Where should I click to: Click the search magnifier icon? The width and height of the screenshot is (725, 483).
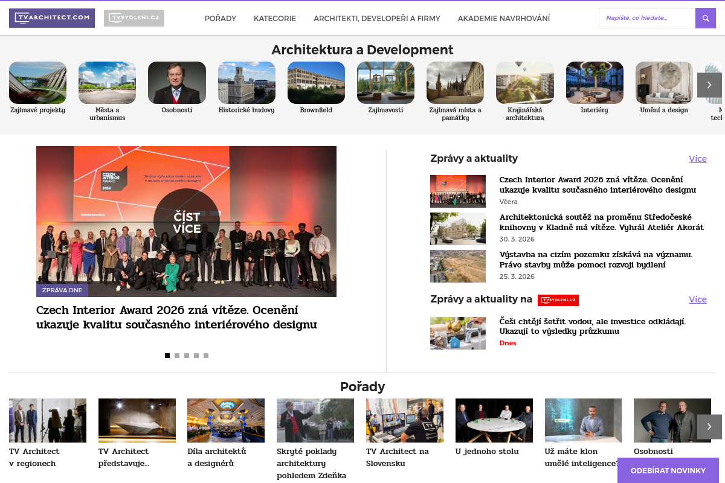point(705,18)
